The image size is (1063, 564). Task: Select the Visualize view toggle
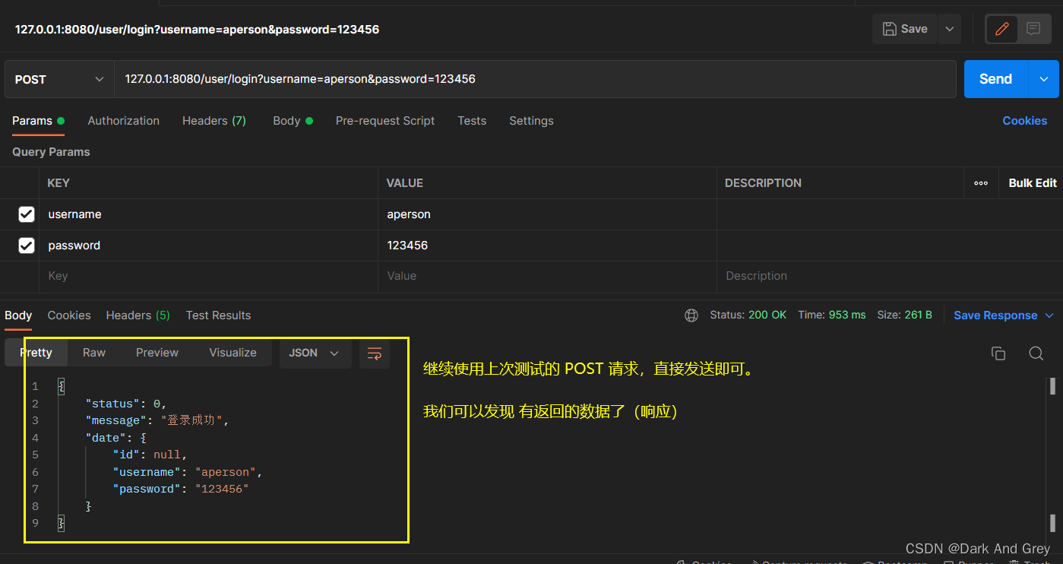(233, 353)
